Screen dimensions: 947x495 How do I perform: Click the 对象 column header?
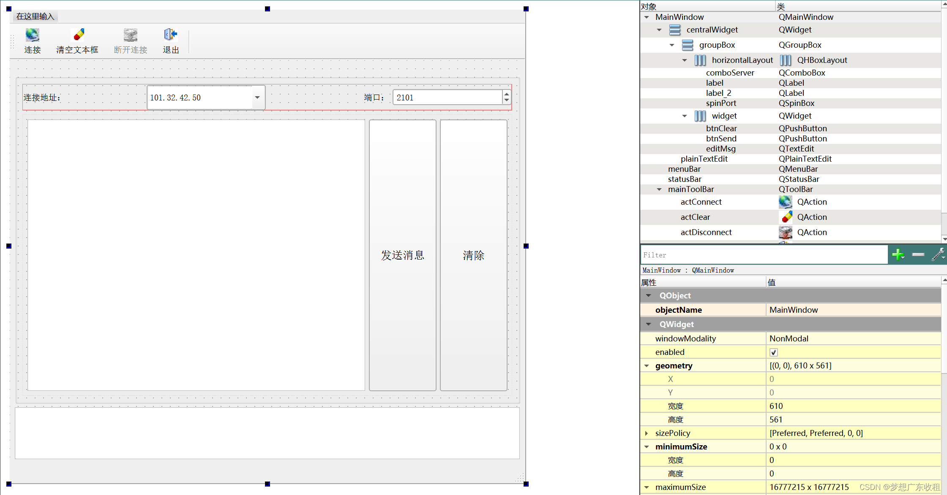click(707, 6)
